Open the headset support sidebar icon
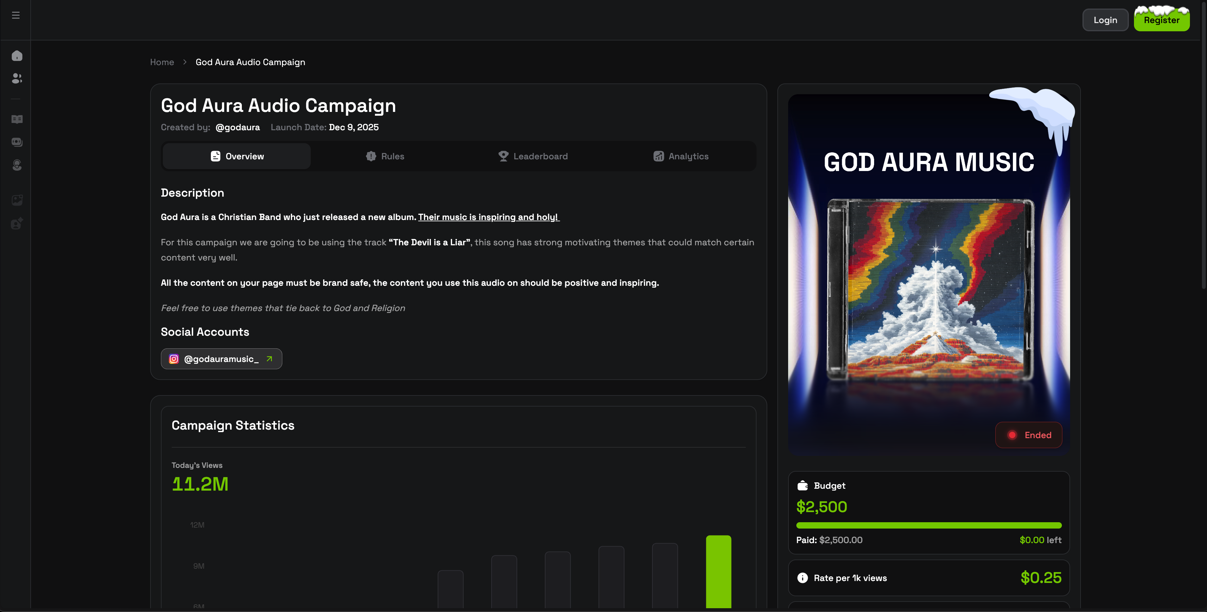The image size is (1207, 612). click(17, 165)
